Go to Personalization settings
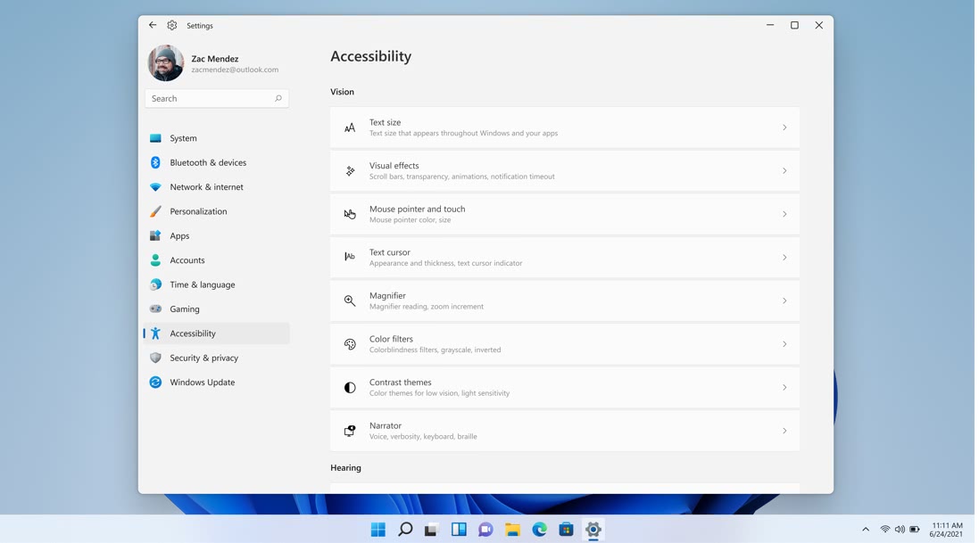The image size is (979, 543). (x=217, y=211)
